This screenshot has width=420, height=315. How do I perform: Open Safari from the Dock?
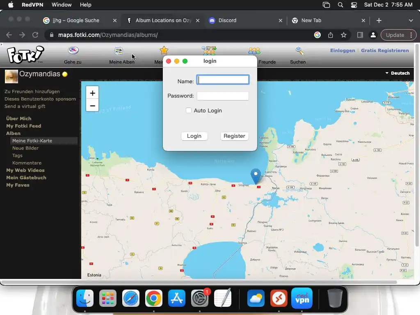pos(131,298)
